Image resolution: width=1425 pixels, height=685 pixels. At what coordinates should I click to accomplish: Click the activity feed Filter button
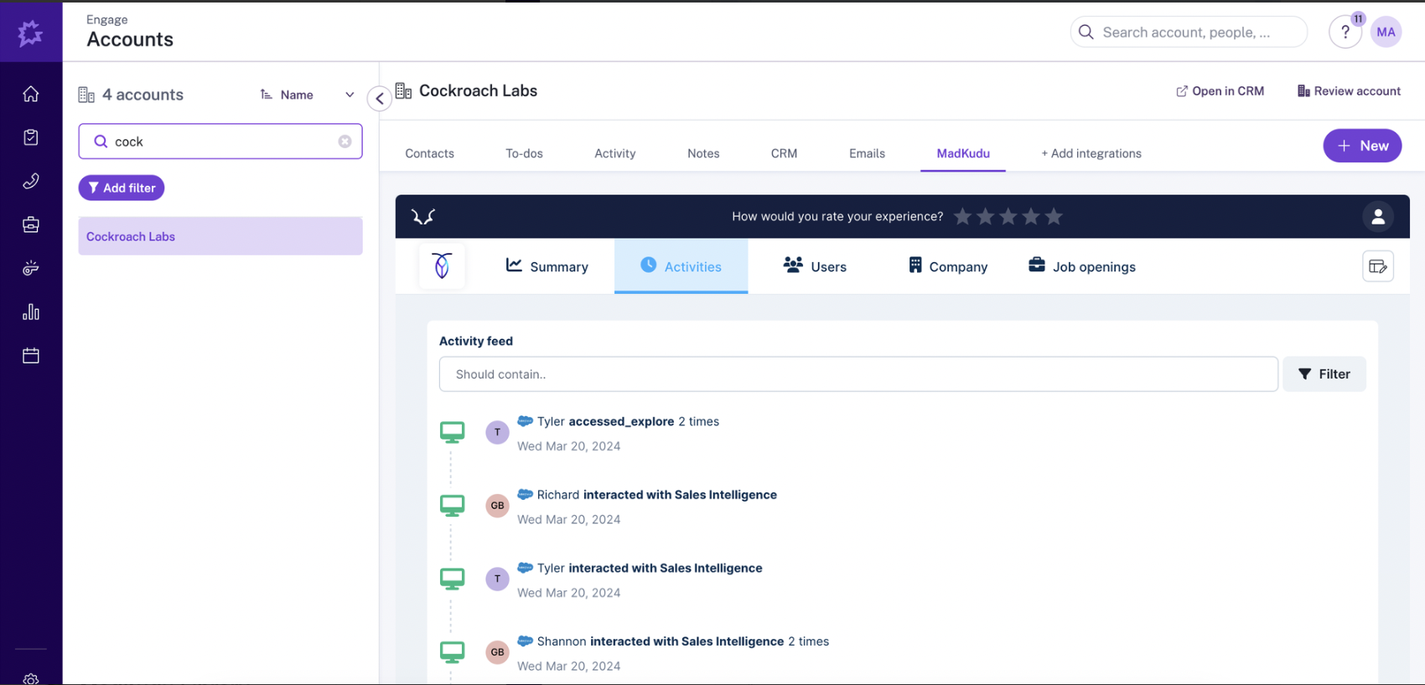(x=1324, y=374)
